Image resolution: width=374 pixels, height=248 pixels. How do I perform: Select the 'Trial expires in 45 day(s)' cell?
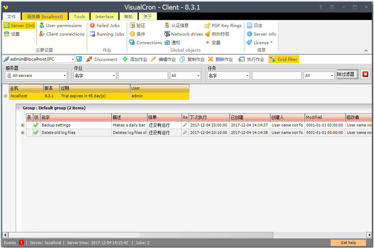click(94, 96)
